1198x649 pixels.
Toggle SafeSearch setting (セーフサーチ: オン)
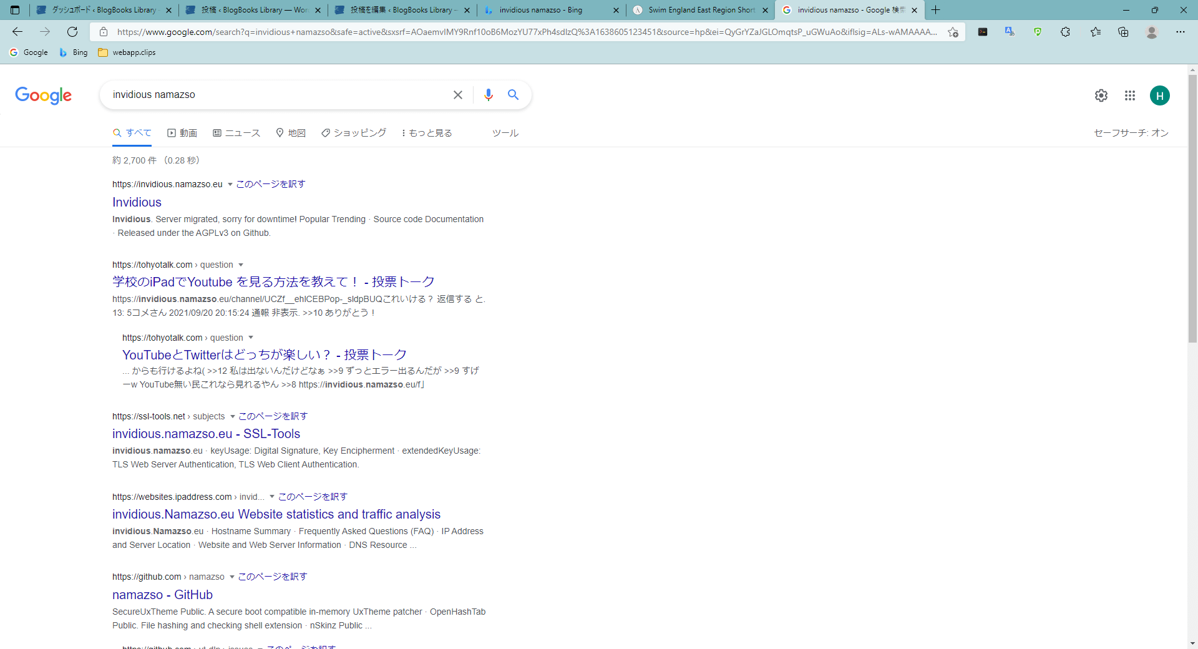(x=1131, y=133)
